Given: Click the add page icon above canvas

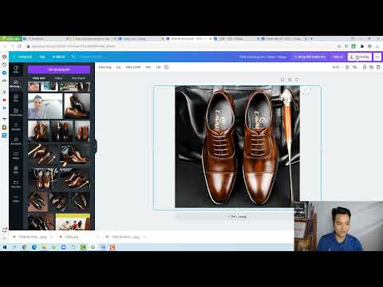Looking at the screenshot, I should (x=297, y=80).
